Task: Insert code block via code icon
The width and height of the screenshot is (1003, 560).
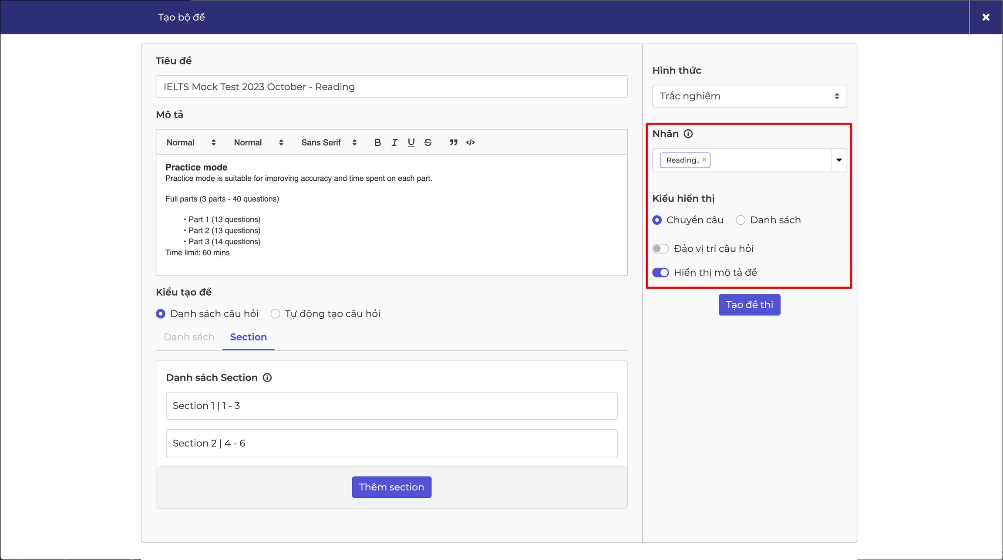Action: tap(470, 142)
